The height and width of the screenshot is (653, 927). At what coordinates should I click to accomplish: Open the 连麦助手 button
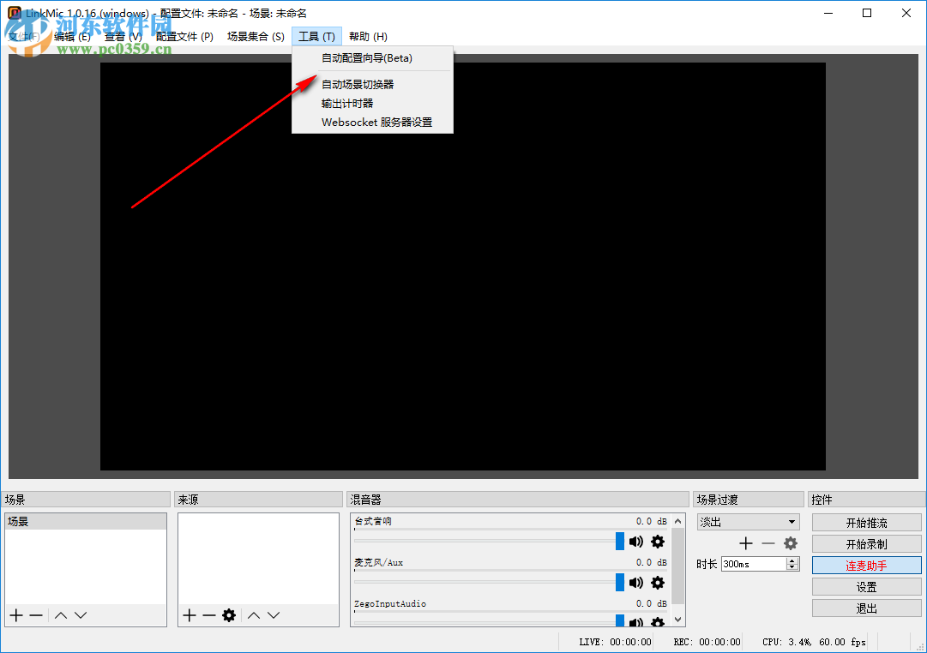tap(867, 566)
